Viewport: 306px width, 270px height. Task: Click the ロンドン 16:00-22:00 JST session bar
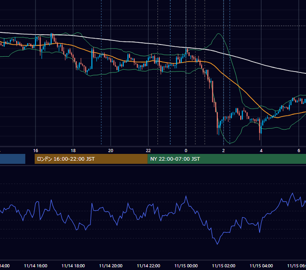(91, 159)
